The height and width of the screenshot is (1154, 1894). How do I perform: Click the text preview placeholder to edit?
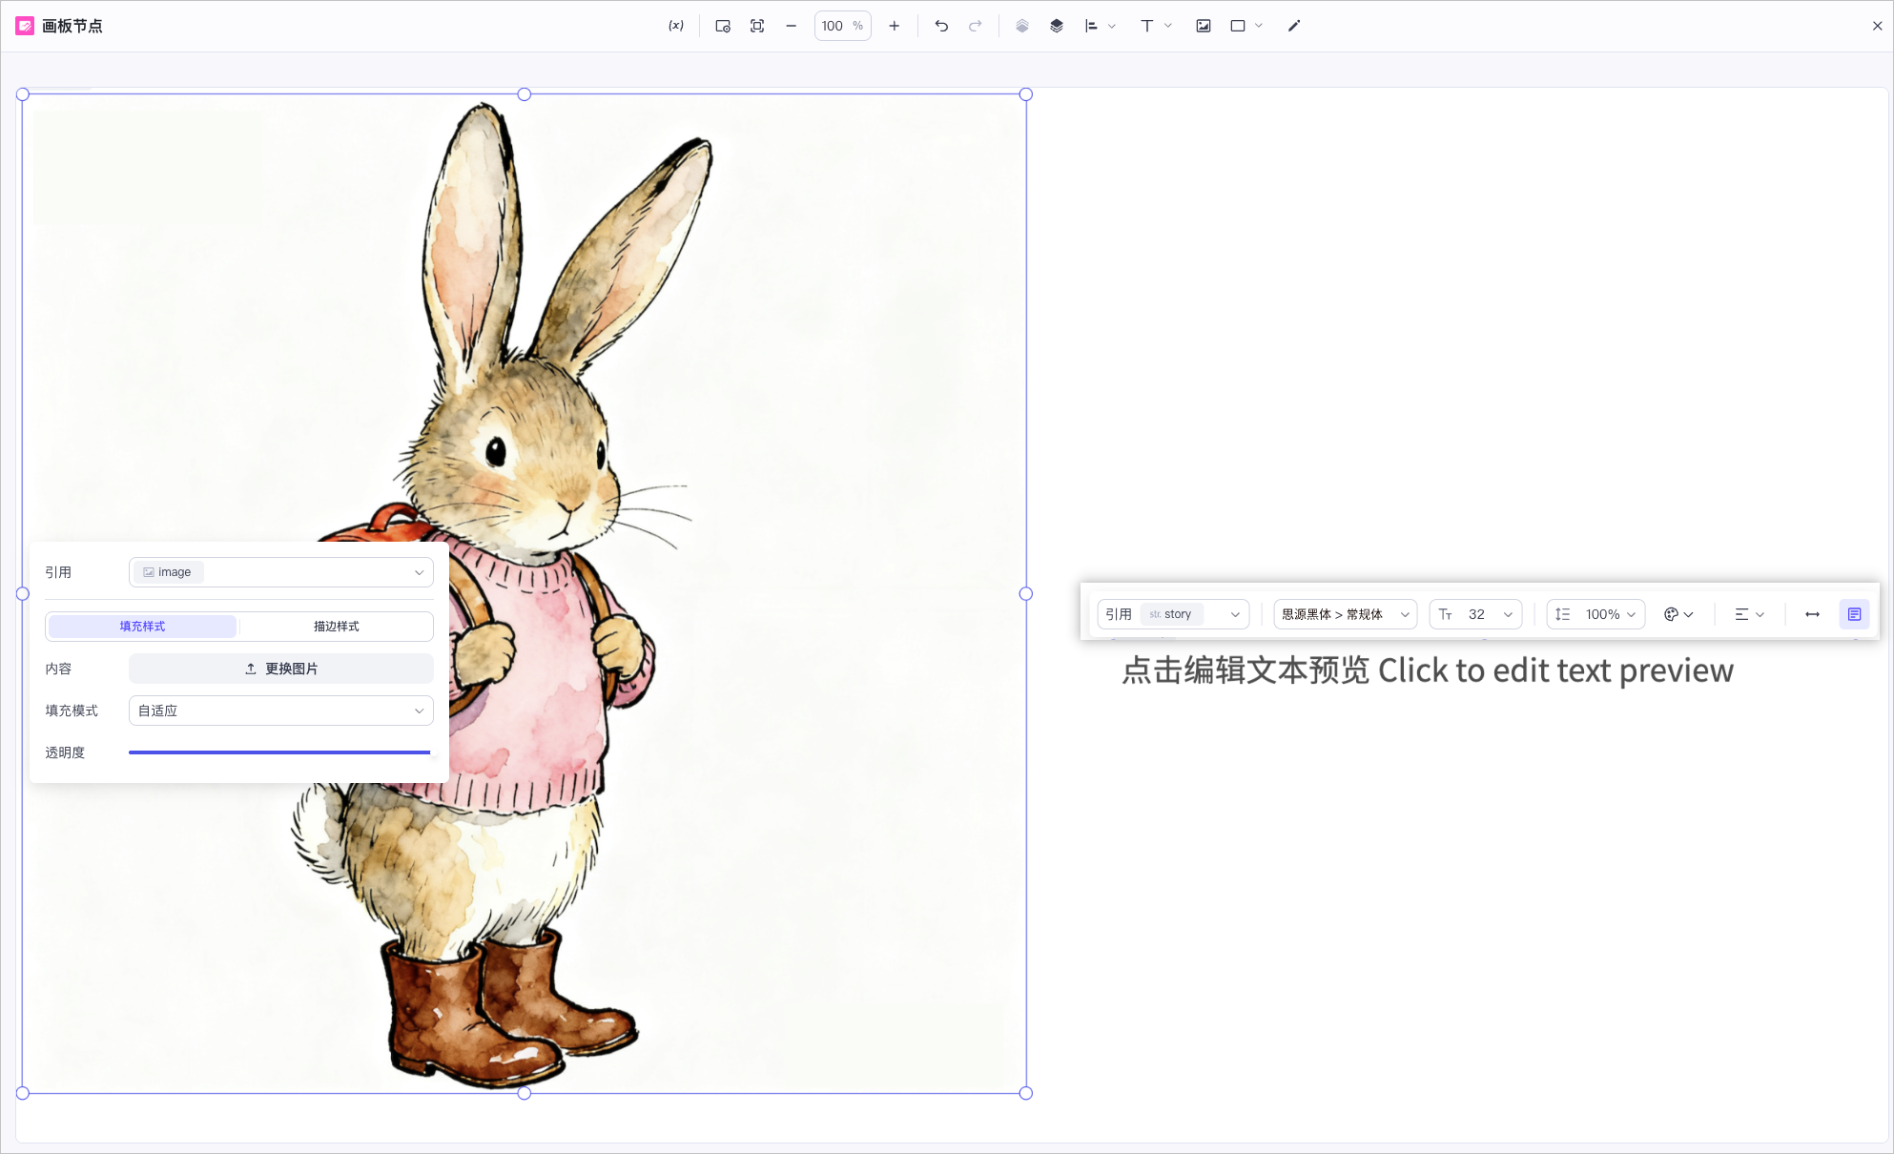1428,670
